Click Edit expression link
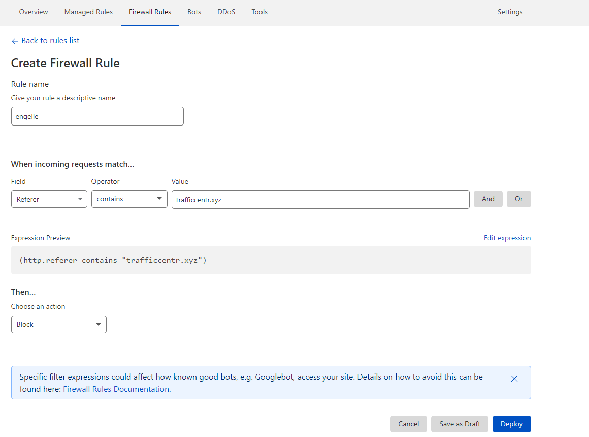589x437 pixels. 507,238
